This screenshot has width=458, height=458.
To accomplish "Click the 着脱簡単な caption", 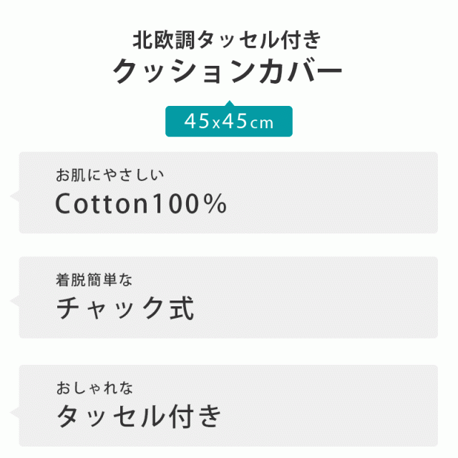I will tap(94, 280).
